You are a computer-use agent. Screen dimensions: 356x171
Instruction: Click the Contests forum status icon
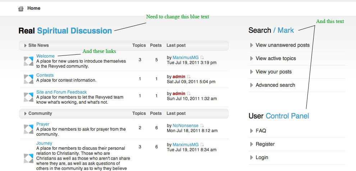click(x=29, y=79)
